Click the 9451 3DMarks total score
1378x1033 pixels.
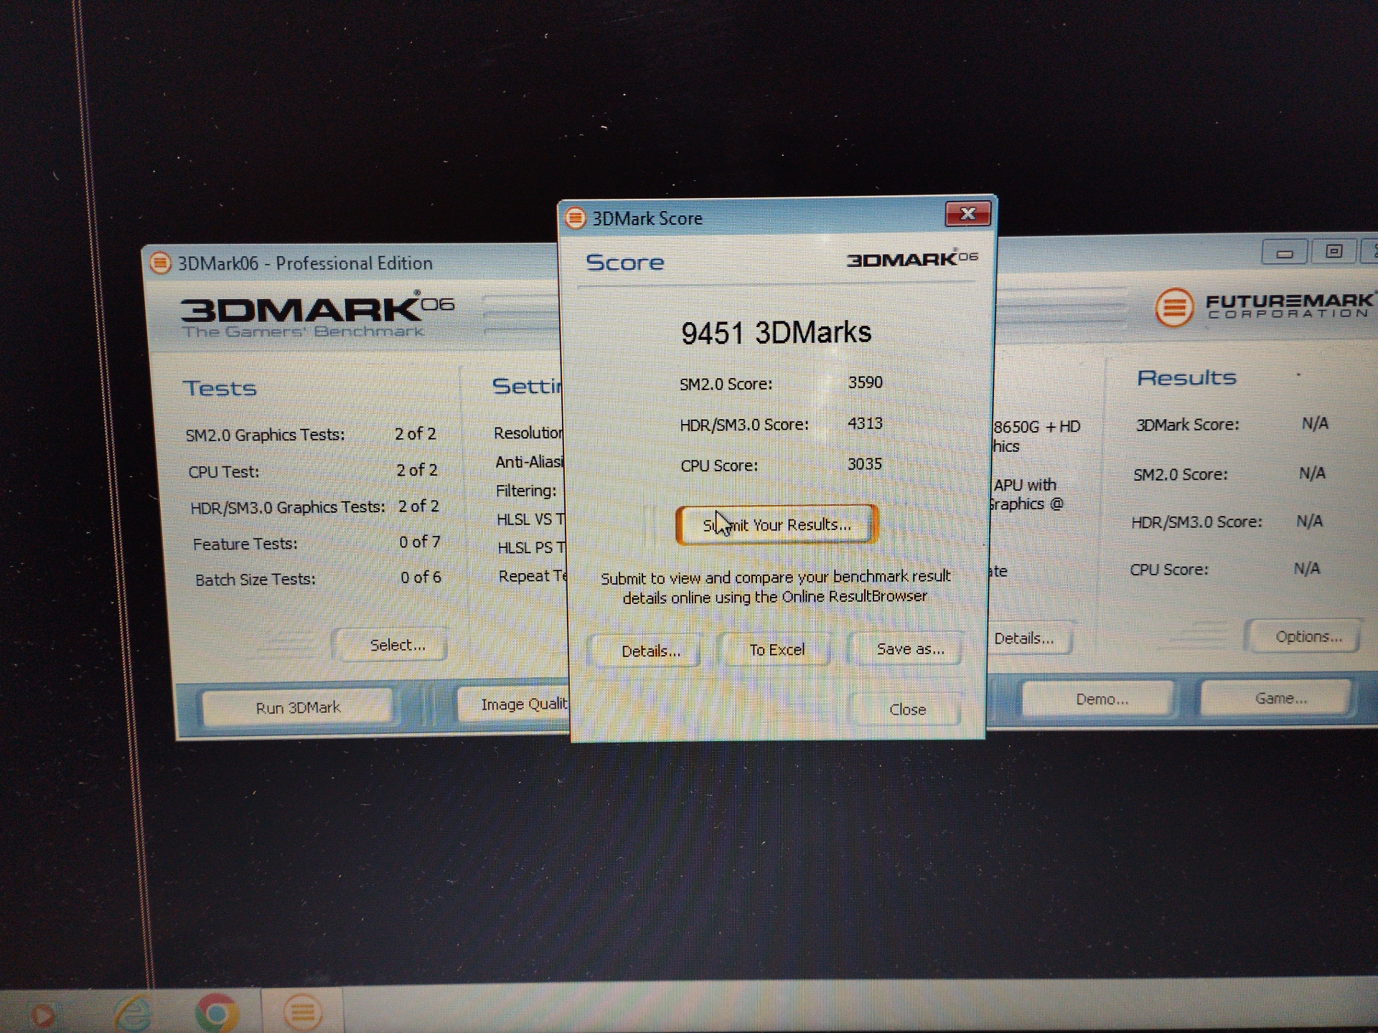coord(776,333)
